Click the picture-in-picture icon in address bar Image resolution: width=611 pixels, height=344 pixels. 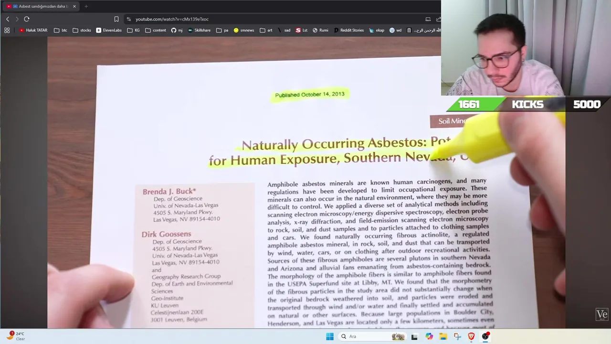pos(428,19)
